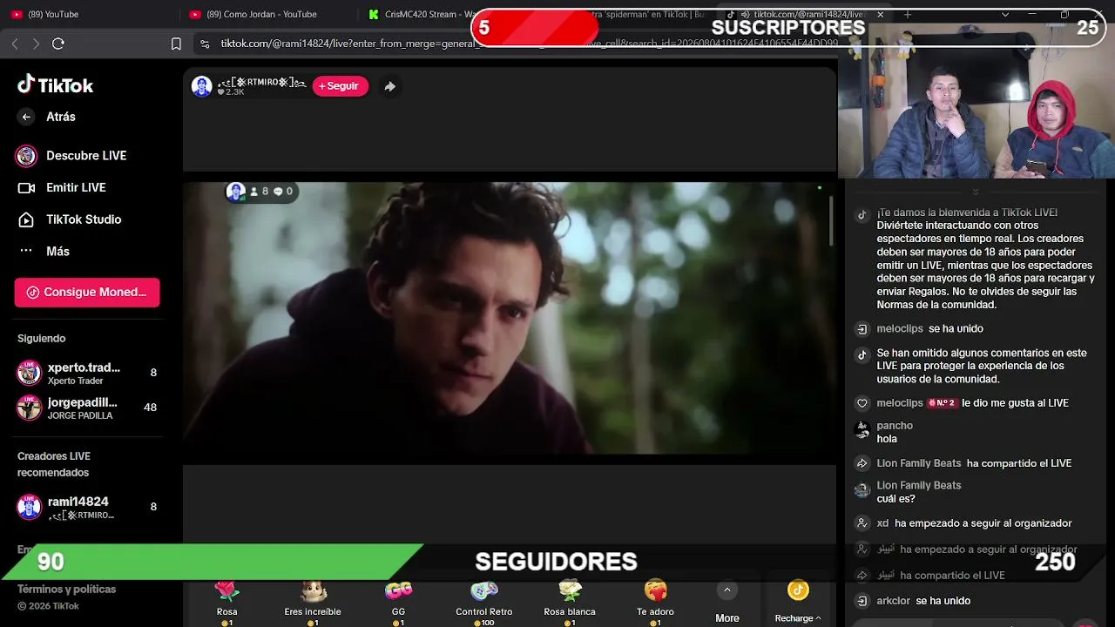Click the TikTok logo in the sidebar

(x=55, y=84)
